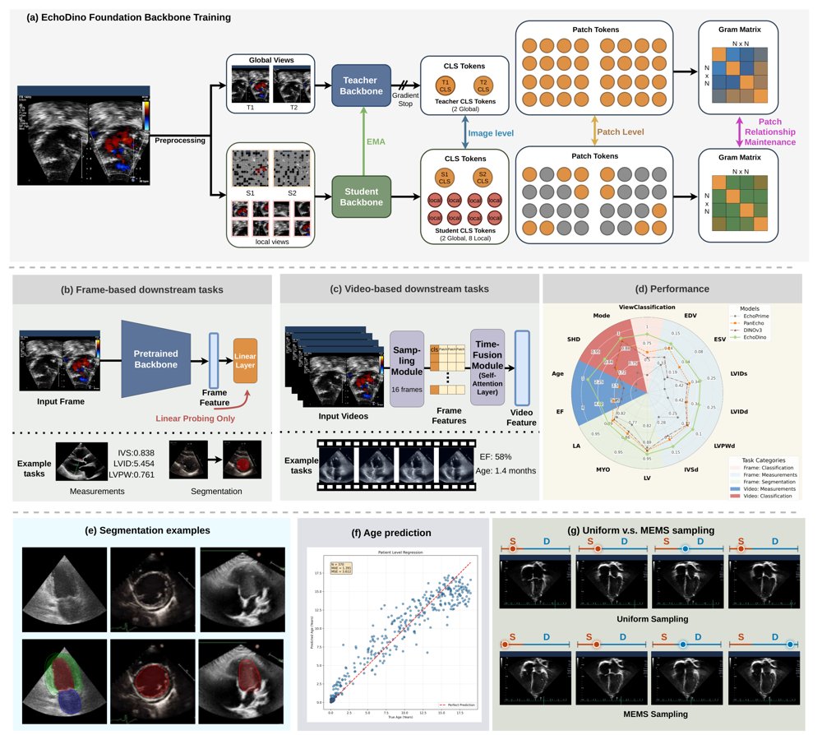Click '(e) Segmentation examples' header

click(147, 530)
